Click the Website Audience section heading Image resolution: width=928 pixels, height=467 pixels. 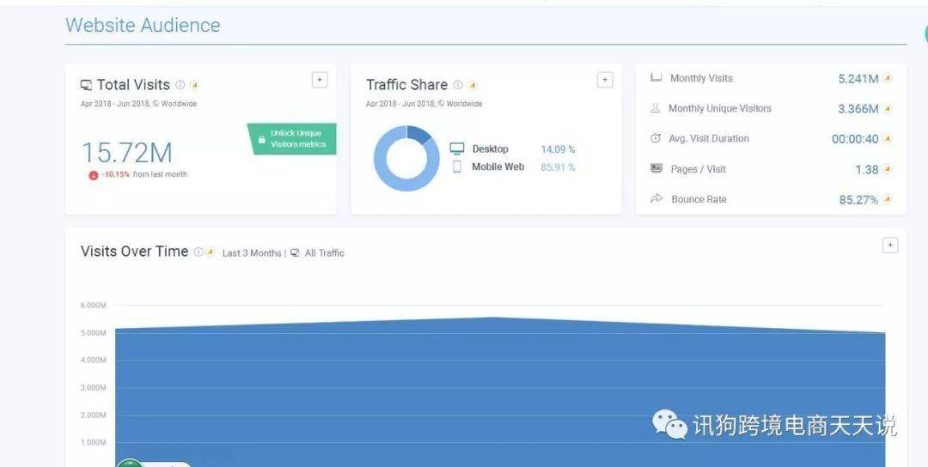(143, 25)
